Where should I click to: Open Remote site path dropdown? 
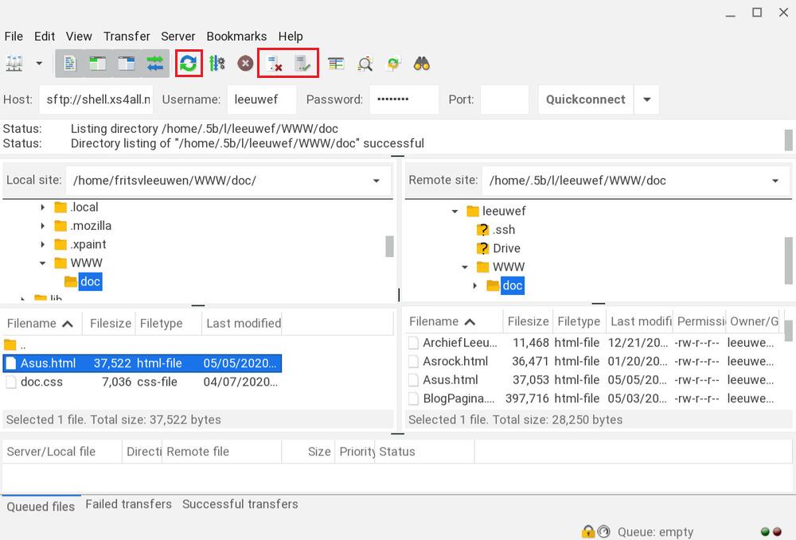pyautogui.click(x=775, y=181)
